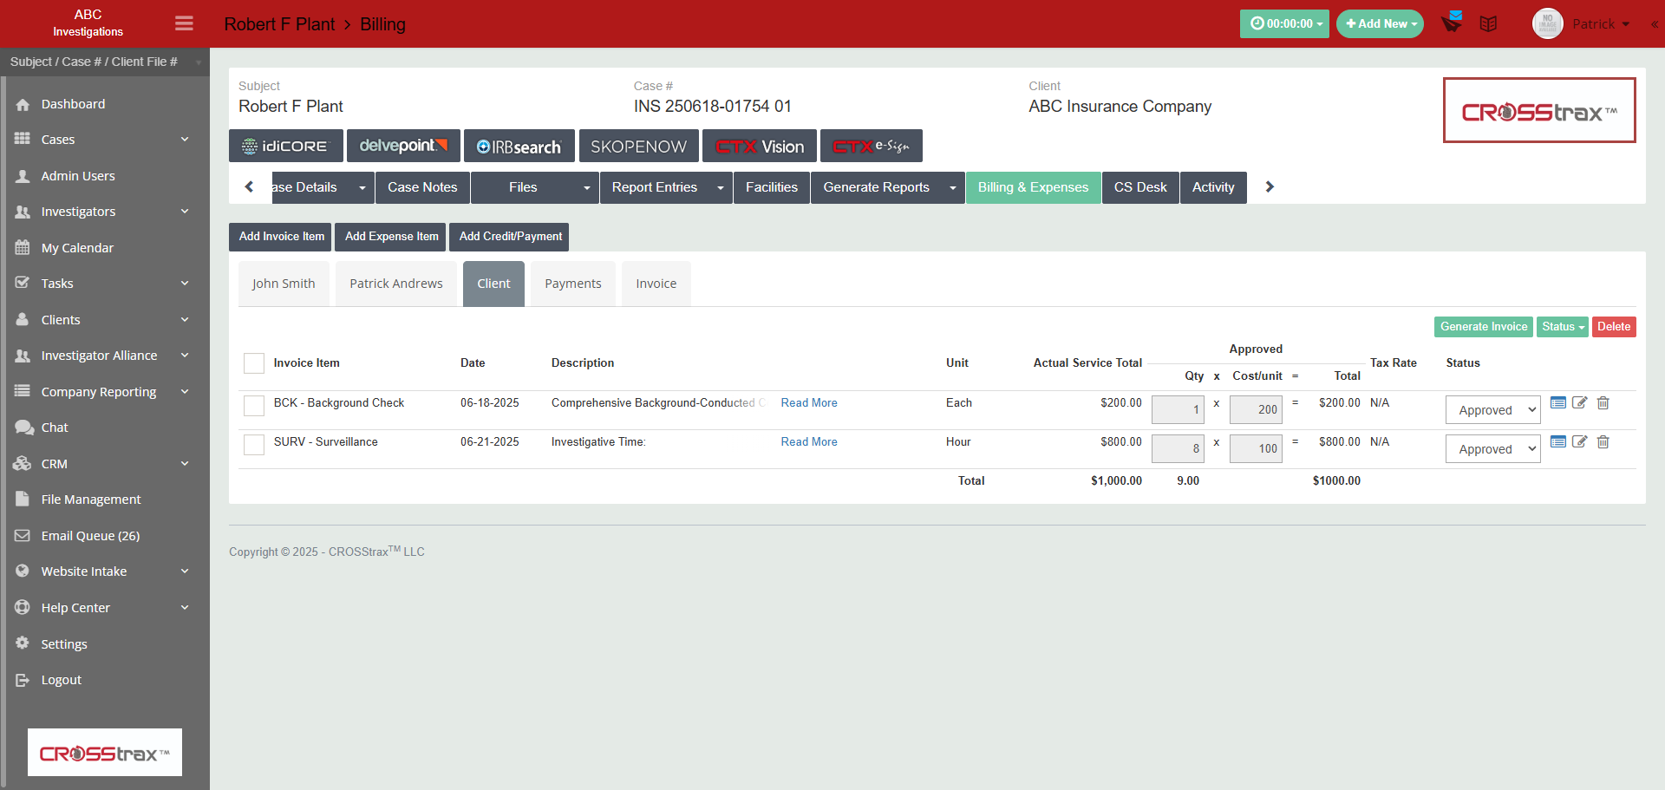Expand the Tasks sidebar menu
The width and height of the screenshot is (1665, 790).
click(104, 284)
